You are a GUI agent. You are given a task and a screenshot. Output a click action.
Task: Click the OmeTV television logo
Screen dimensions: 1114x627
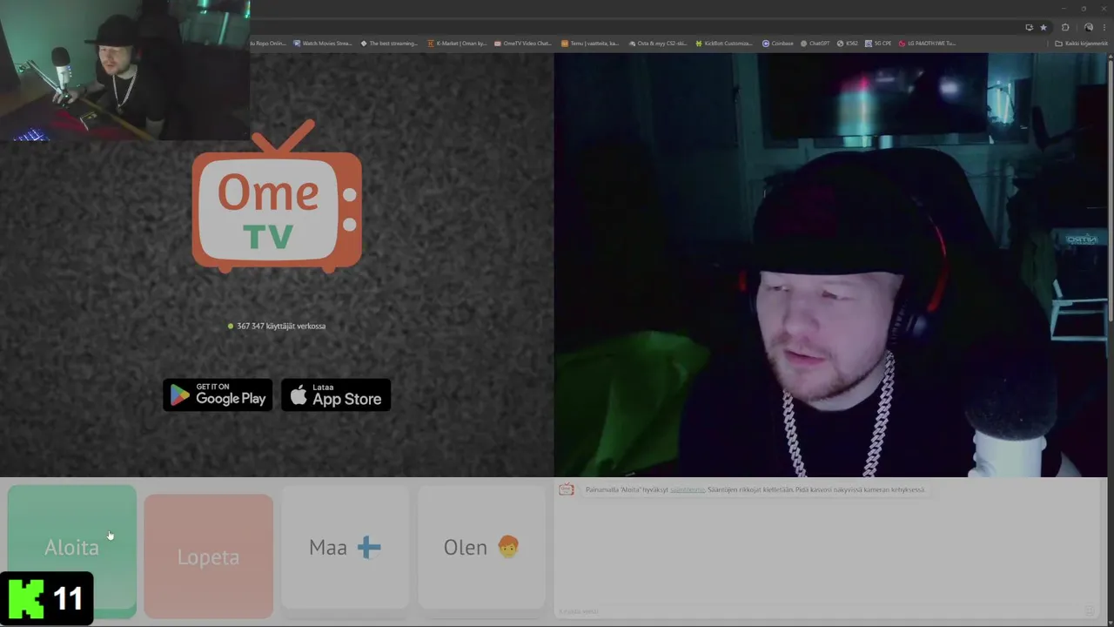click(x=277, y=198)
